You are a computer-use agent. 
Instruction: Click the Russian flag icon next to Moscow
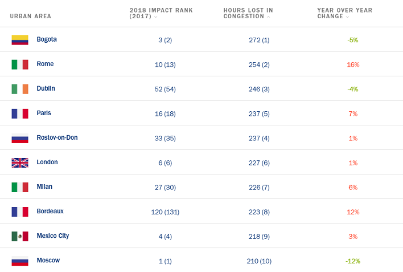(20, 261)
